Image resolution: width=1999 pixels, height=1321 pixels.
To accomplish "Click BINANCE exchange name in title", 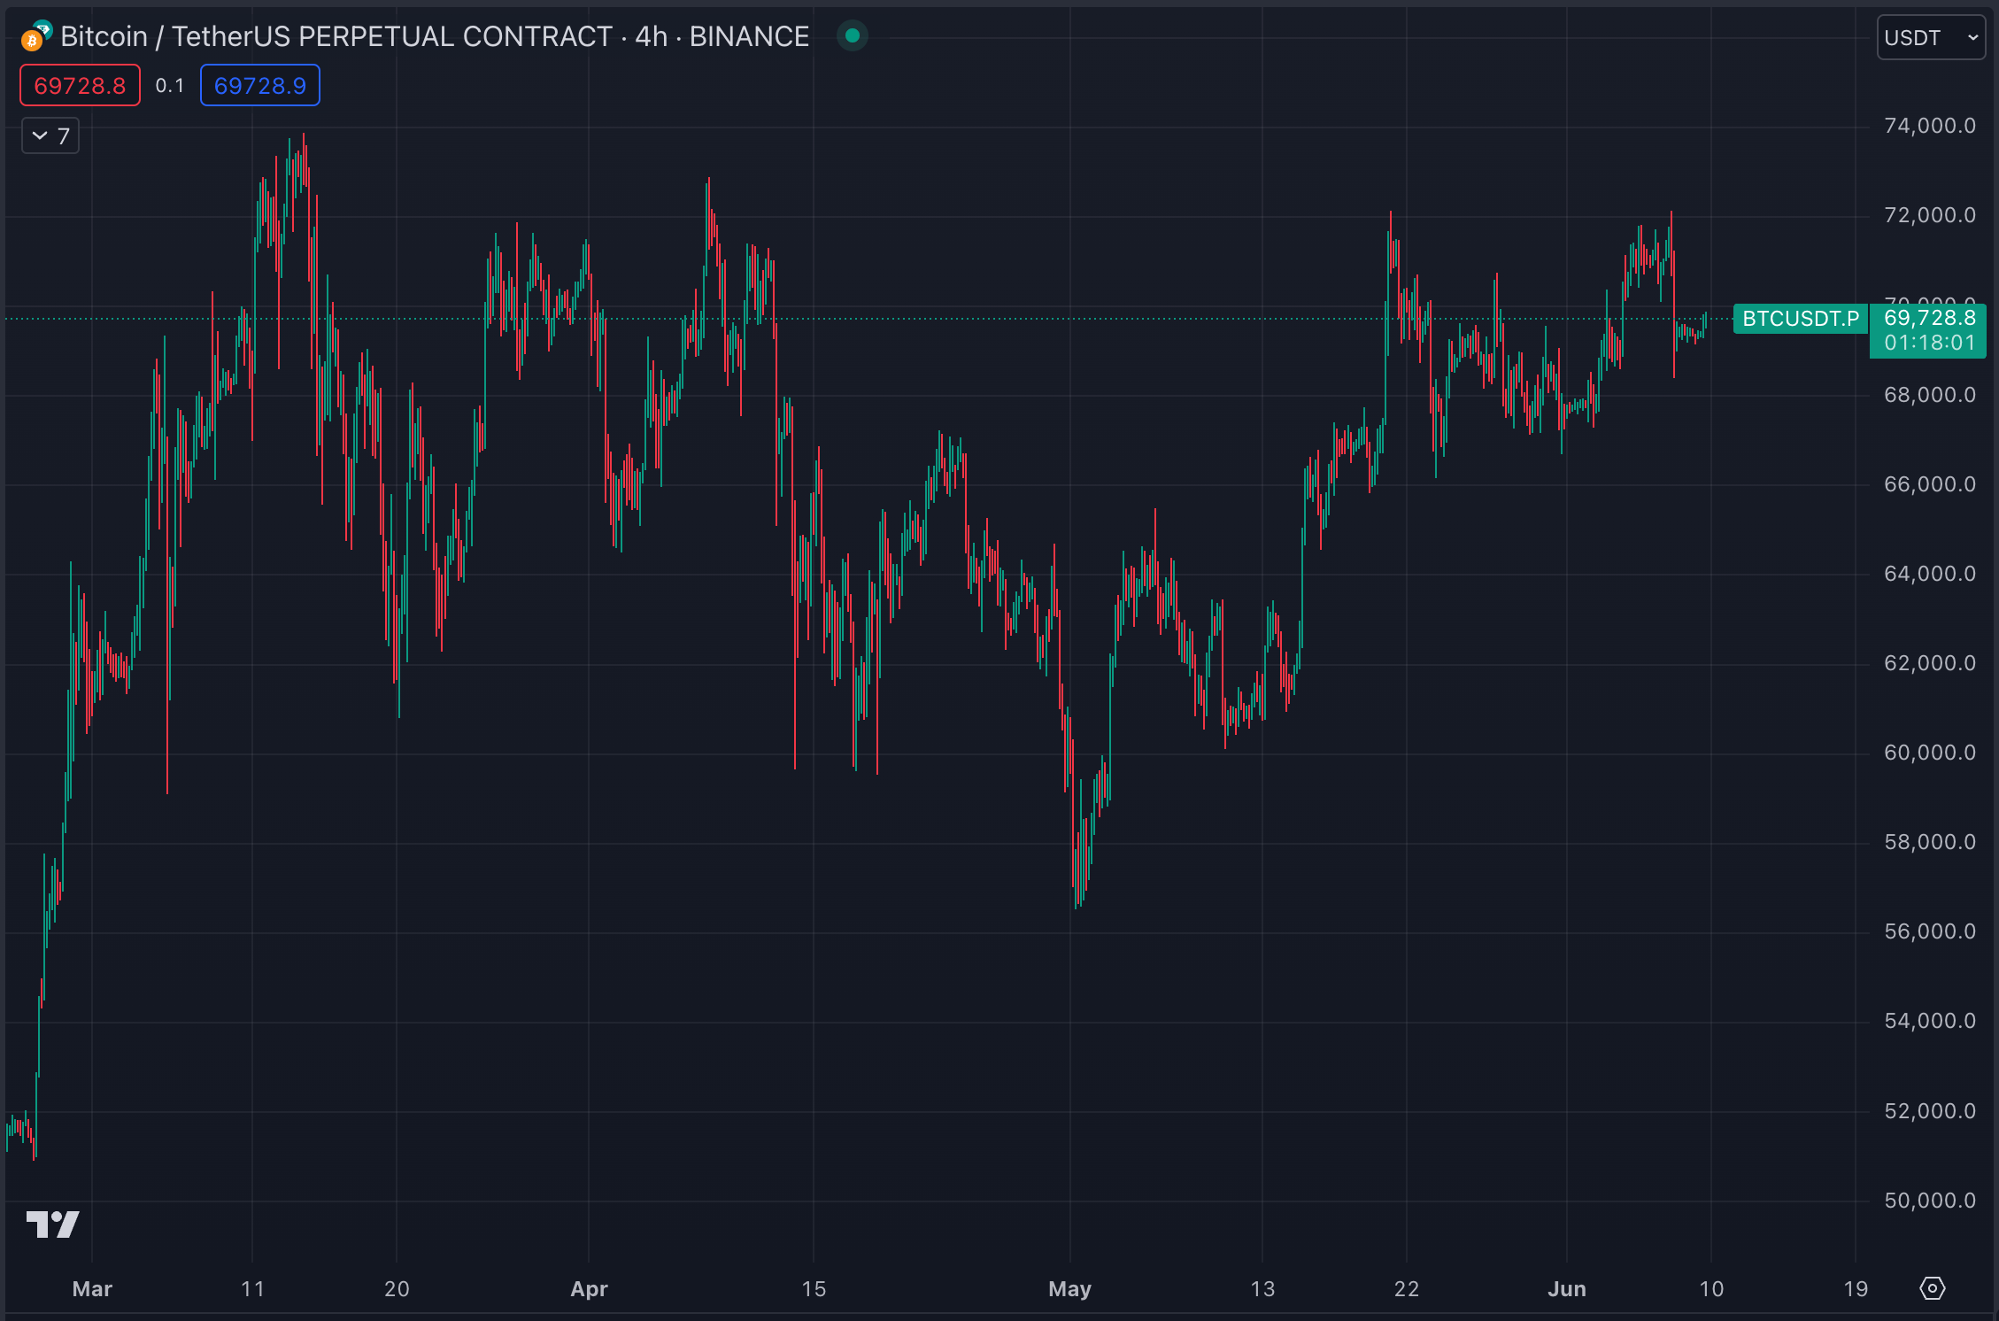I will point(749,36).
